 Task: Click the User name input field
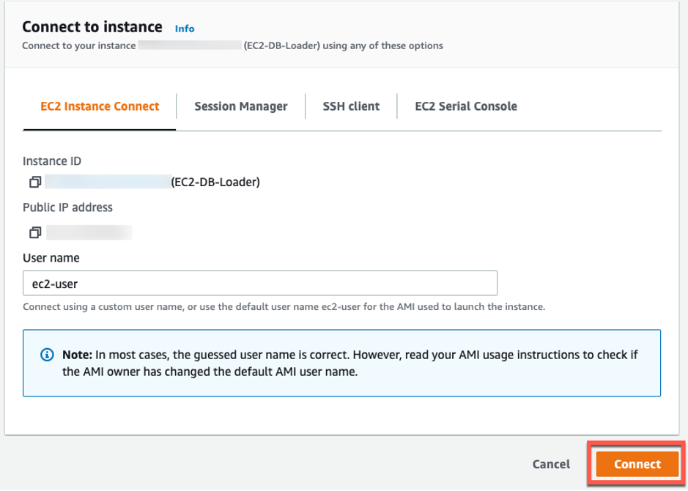click(x=260, y=283)
